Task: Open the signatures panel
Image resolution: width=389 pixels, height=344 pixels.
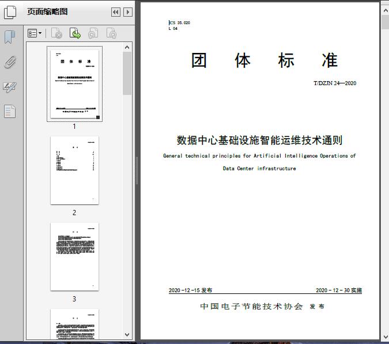Action: pyautogui.click(x=10, y=87)
